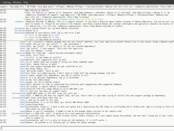This screenshot has height=131, width=174.
Task: Select fatal beside "no why feel embarrassed"
Action: (x=22, y=80)
